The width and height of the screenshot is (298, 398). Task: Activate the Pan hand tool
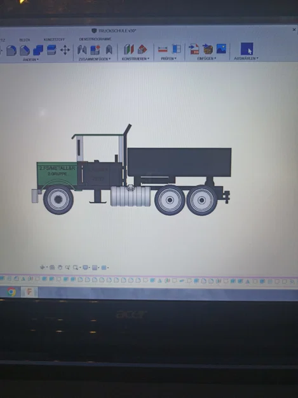[60, 267]
